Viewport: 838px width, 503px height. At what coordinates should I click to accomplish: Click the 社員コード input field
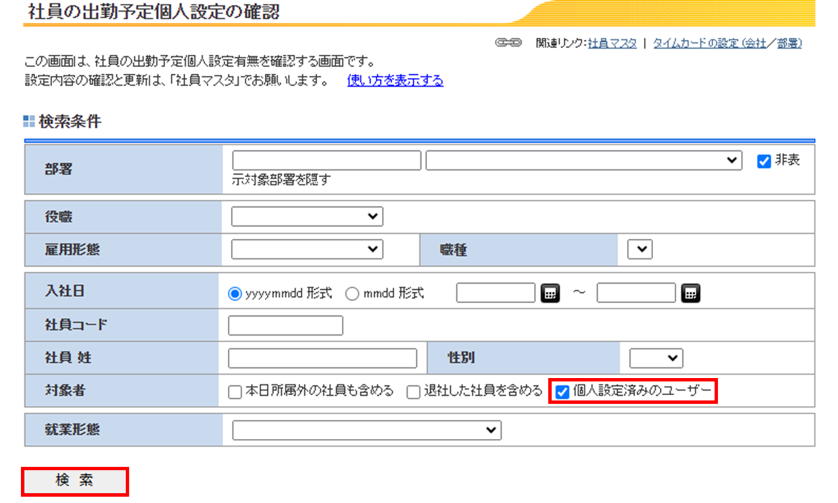point(285,325)
